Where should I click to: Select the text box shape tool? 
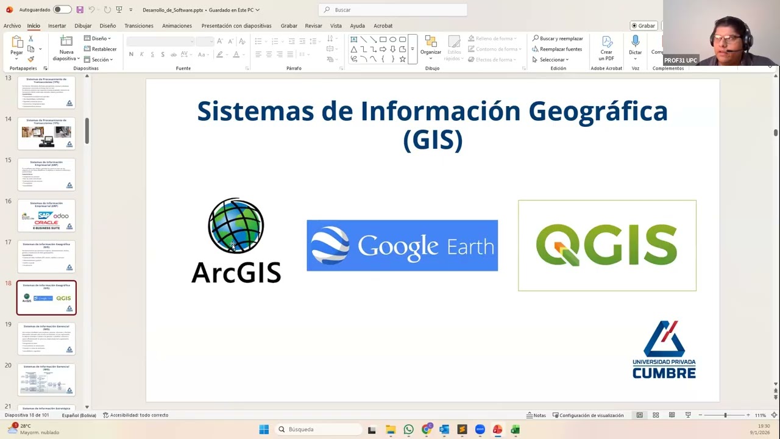pyautogui.click(x=353, y=39)
